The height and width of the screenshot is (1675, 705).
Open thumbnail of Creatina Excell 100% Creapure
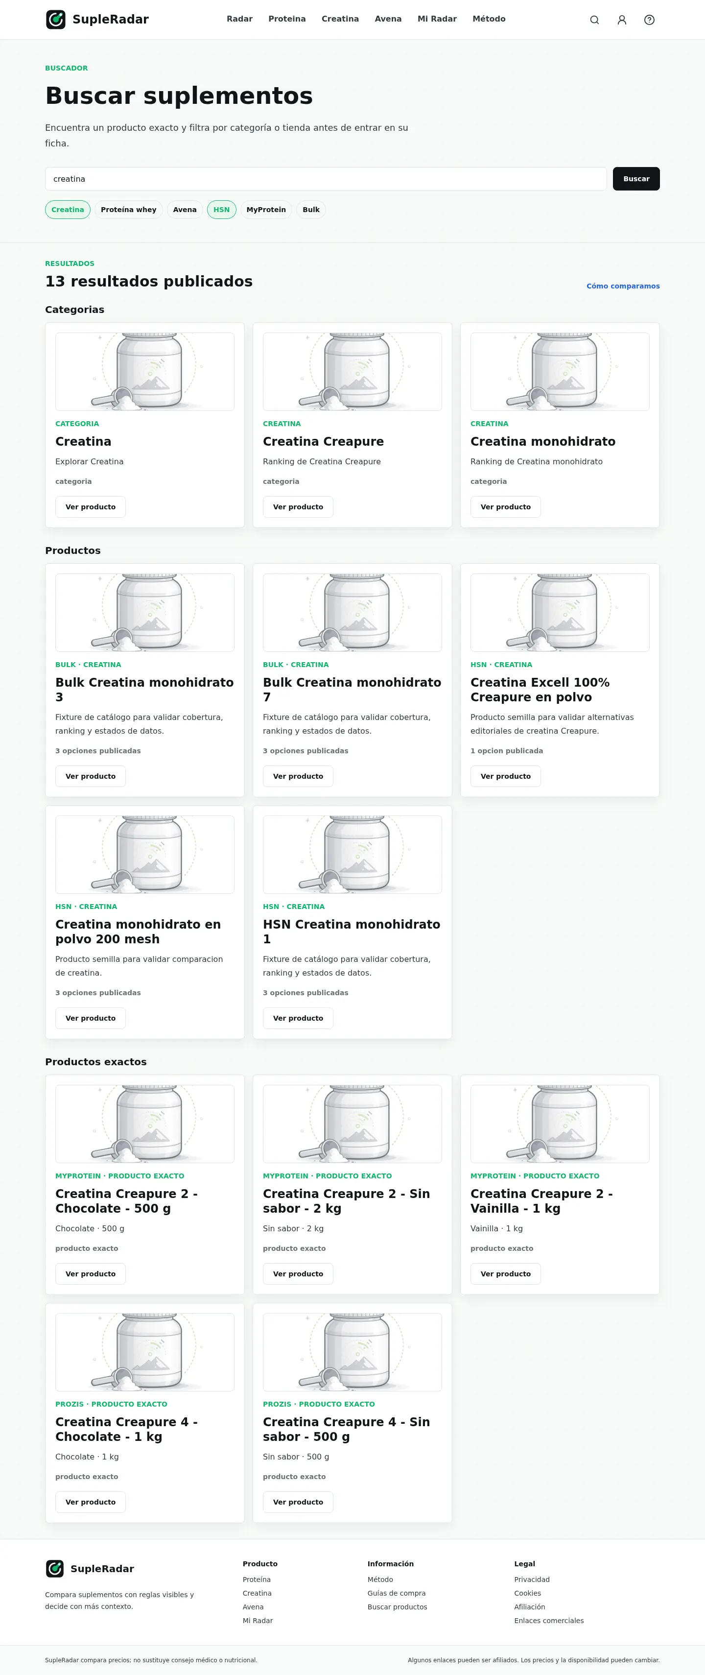560,613
